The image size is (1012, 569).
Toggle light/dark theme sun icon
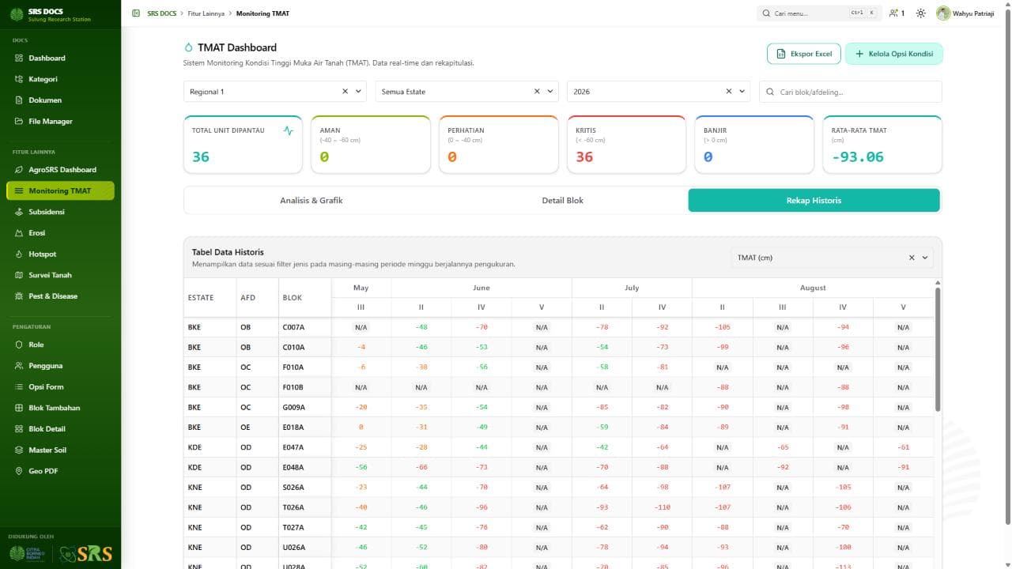(920, 13)
